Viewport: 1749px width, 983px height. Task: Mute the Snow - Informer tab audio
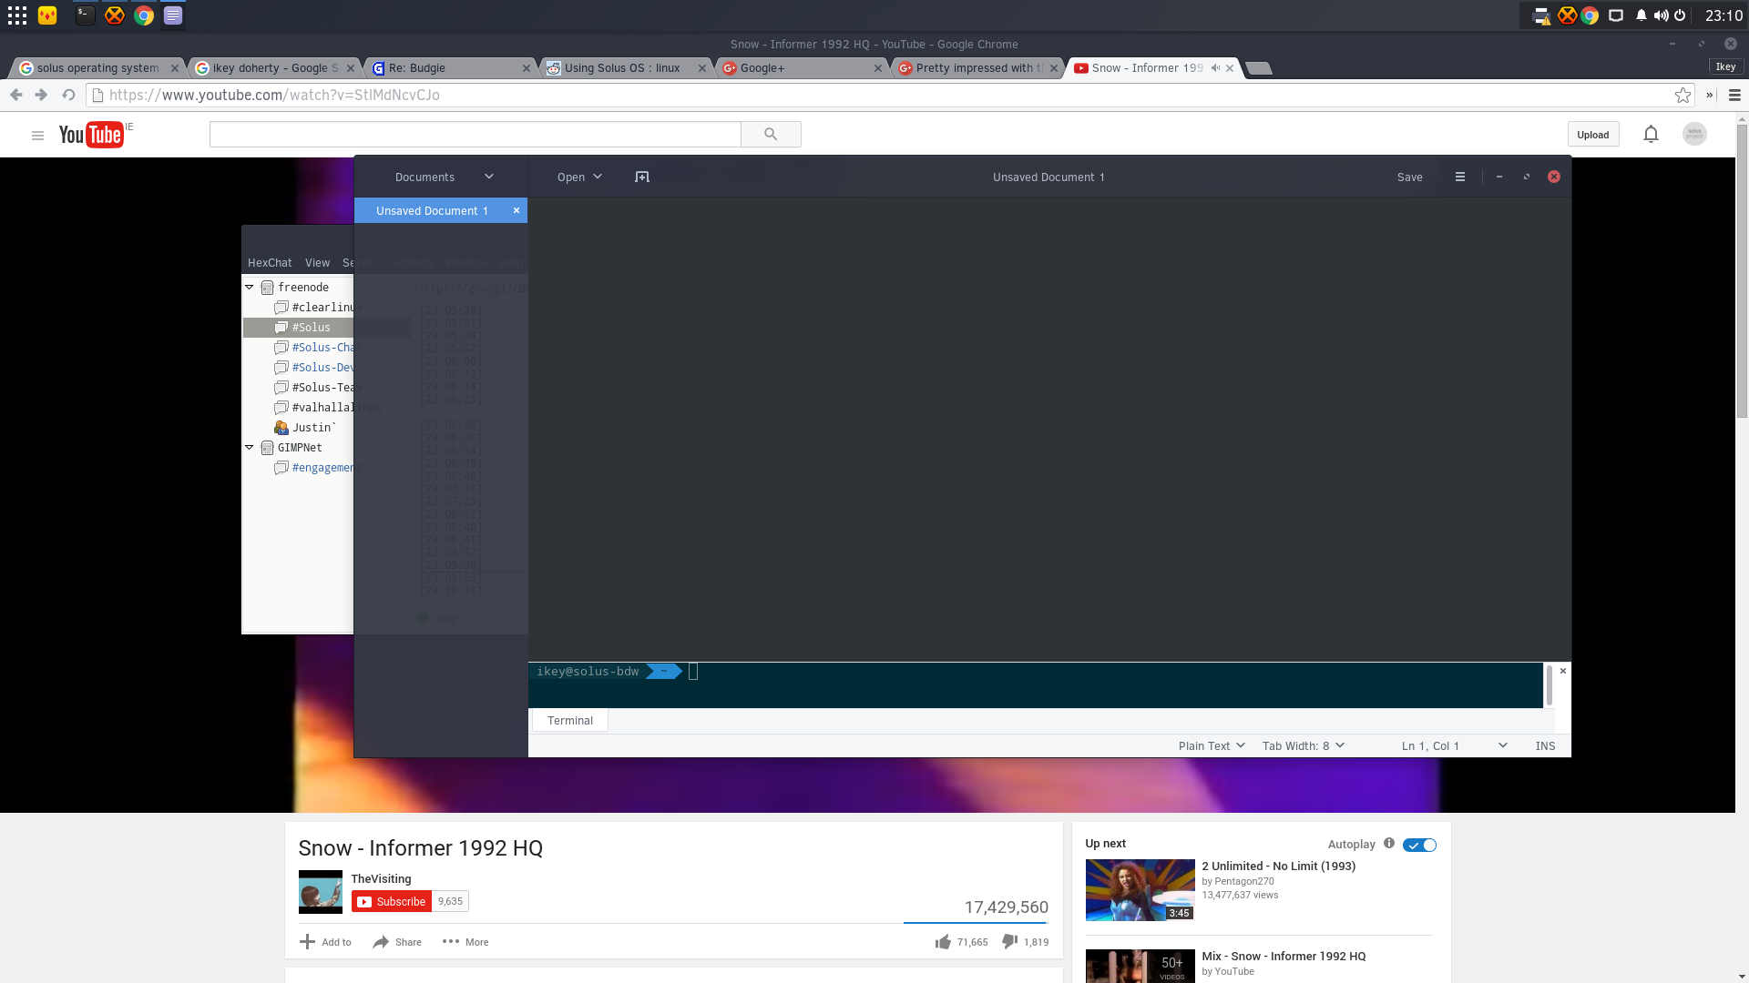1215,68
